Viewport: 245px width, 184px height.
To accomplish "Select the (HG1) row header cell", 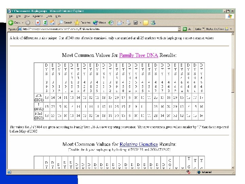I will pyautogui.click(x=38, y=98).
